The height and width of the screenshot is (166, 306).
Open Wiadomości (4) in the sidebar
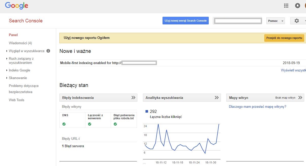[x=20, y=43]
